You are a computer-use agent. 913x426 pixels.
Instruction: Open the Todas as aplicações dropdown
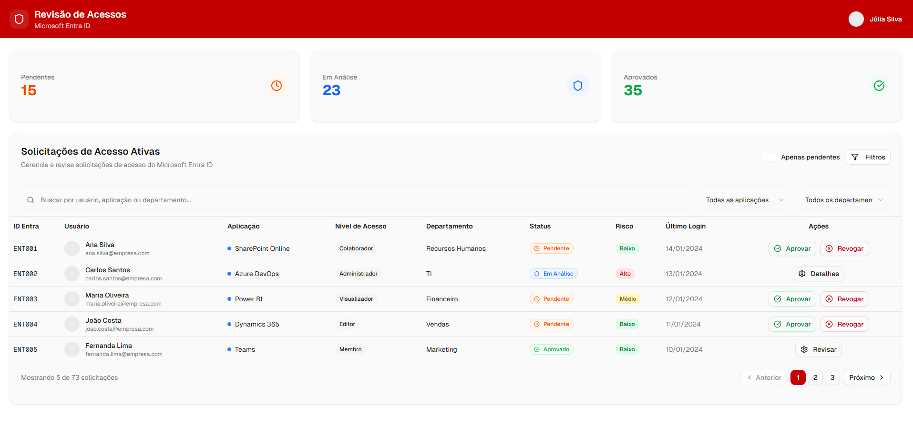745,200
